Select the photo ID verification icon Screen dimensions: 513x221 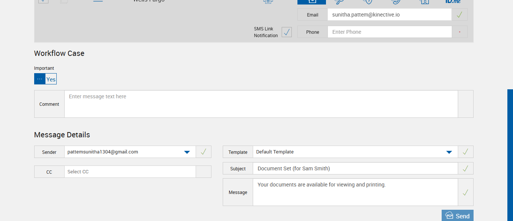[x=424, y=2]
